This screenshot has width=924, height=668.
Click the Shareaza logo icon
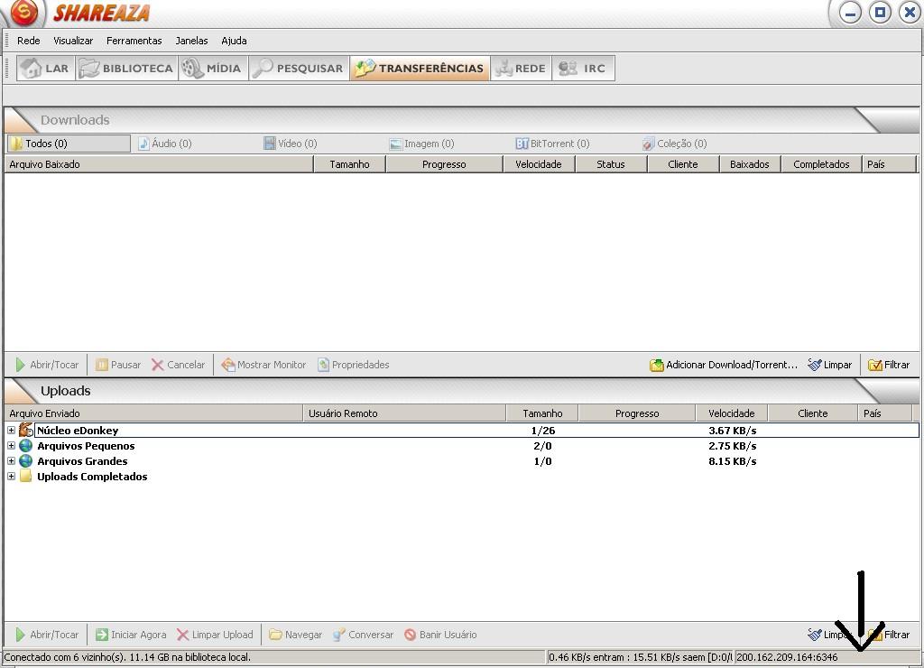(25, 13)
